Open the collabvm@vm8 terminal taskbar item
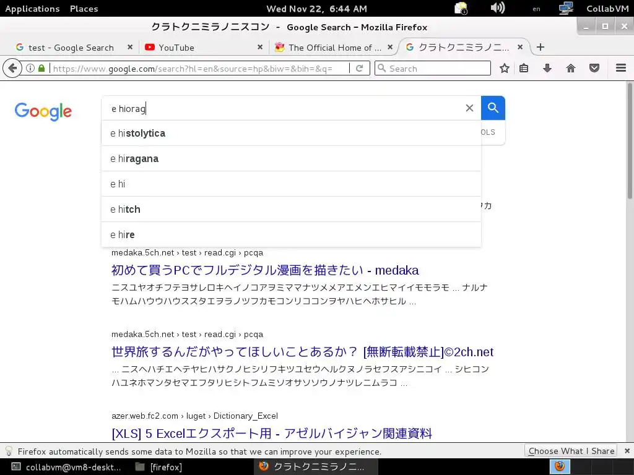Image resolution: width=634 pixels, height=475 pixels. coord(67,467)
